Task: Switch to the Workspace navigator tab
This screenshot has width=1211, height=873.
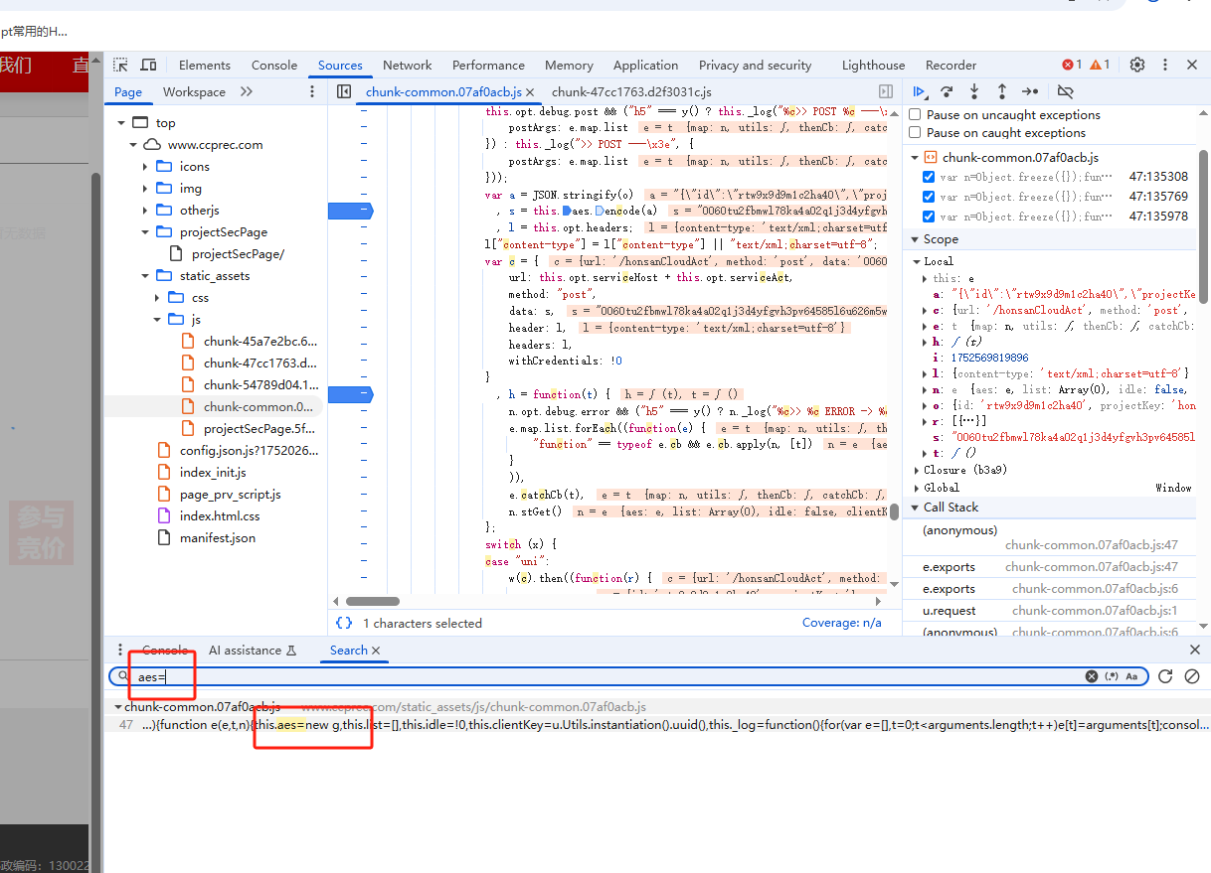Action: (x=194, y=91)
